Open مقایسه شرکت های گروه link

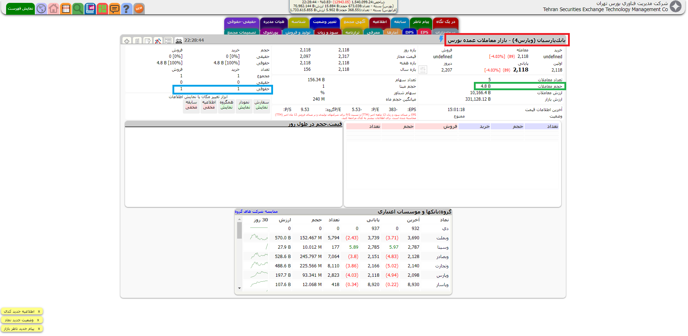[256, 211]
